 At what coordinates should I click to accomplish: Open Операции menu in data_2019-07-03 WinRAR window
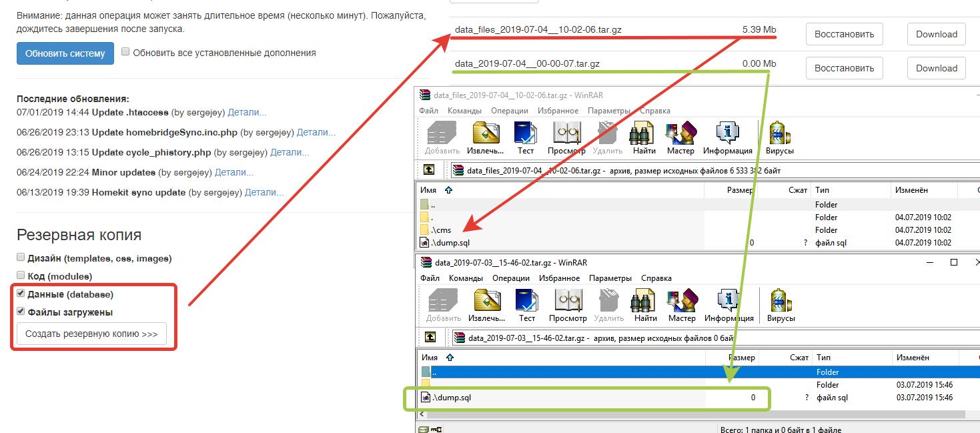(x=511, y=278)
